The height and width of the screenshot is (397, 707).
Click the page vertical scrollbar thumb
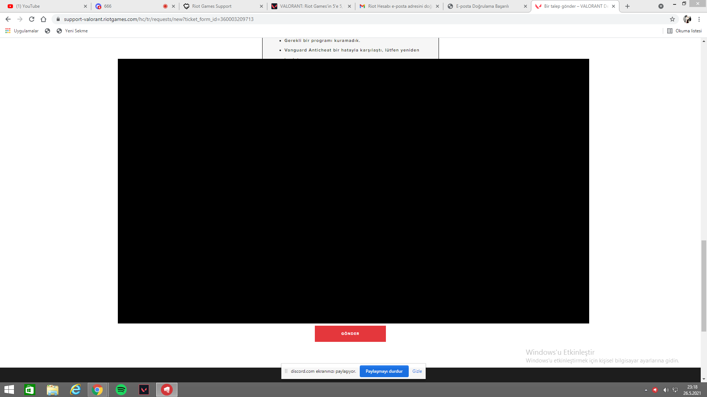[x=704, y=286]
